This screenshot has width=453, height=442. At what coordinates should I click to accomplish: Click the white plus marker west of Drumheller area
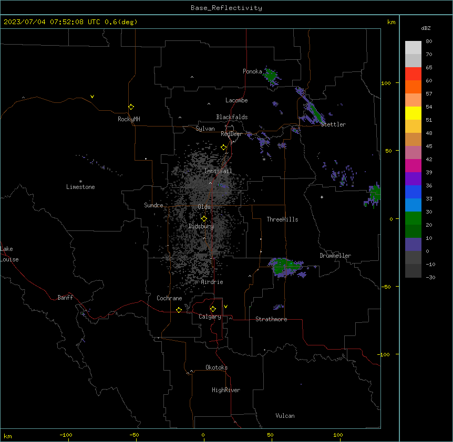(322, 197)
